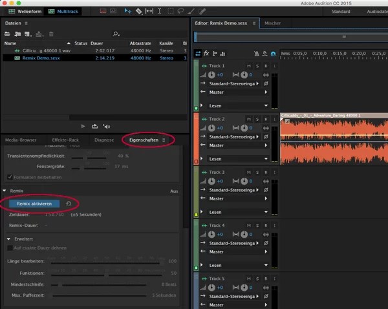Show Inputs/Outputs in the editor
388x309 pixels.
click(x=198, y=54)
